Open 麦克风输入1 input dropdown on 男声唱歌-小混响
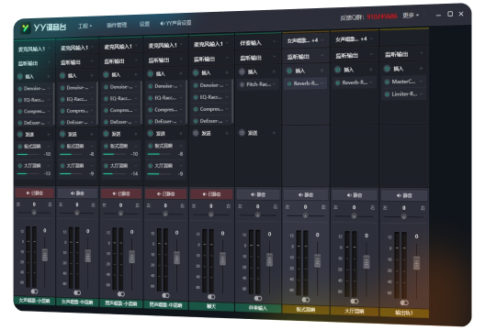 [x=121, y=47]
